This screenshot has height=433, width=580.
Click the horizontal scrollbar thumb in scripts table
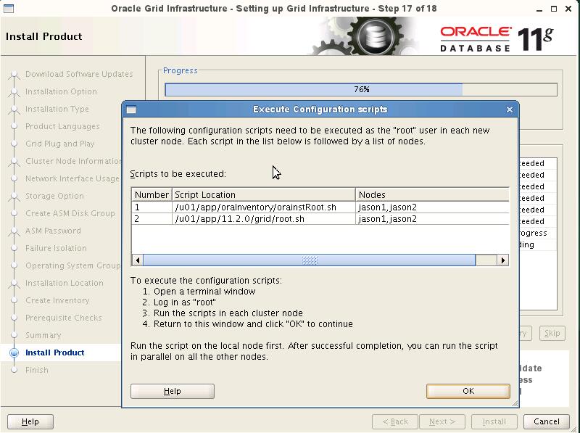[310, 260]
